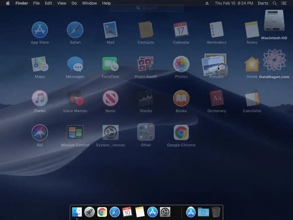
Task: Click Safari compass in the Dock
Action: [114, 212]
